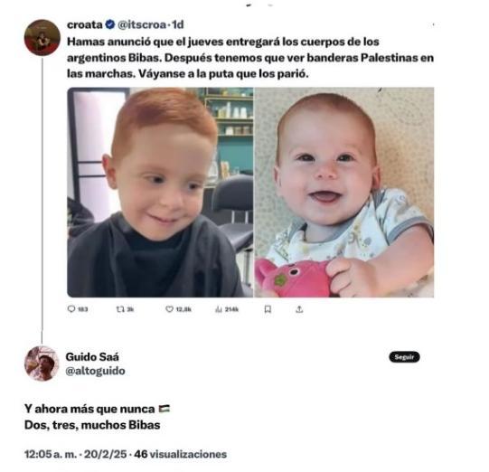The width and height of the screenshot is (489, 472).
Task: Open croata's profile avatar
Action: coord(42,37)
